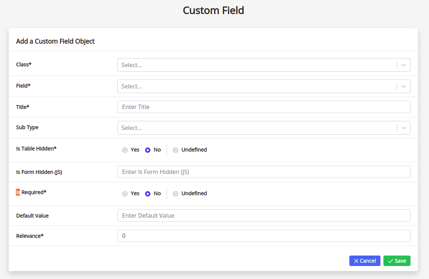Select Undefined for Is Required

(175, 193)
